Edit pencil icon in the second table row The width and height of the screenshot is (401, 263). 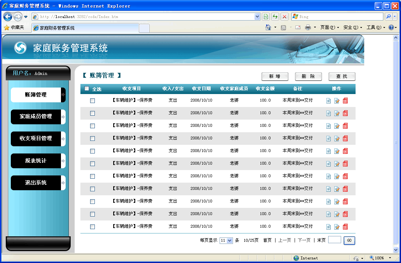[x=337, y=113]
